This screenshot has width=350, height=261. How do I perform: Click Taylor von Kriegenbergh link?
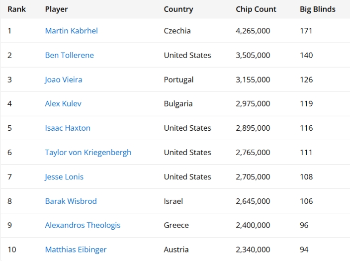(x=88, y=153)
